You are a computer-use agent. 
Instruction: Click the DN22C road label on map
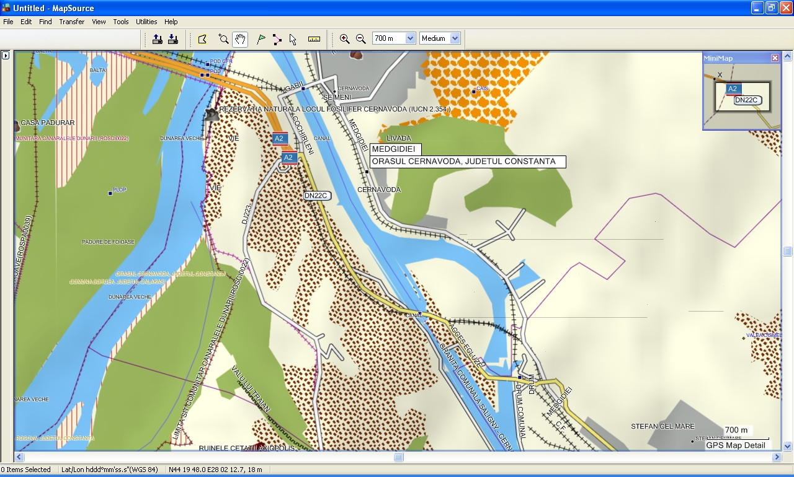click(x=317, y=196)
